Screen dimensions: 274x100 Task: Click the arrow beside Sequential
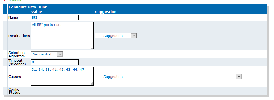(x=60, y=54)
